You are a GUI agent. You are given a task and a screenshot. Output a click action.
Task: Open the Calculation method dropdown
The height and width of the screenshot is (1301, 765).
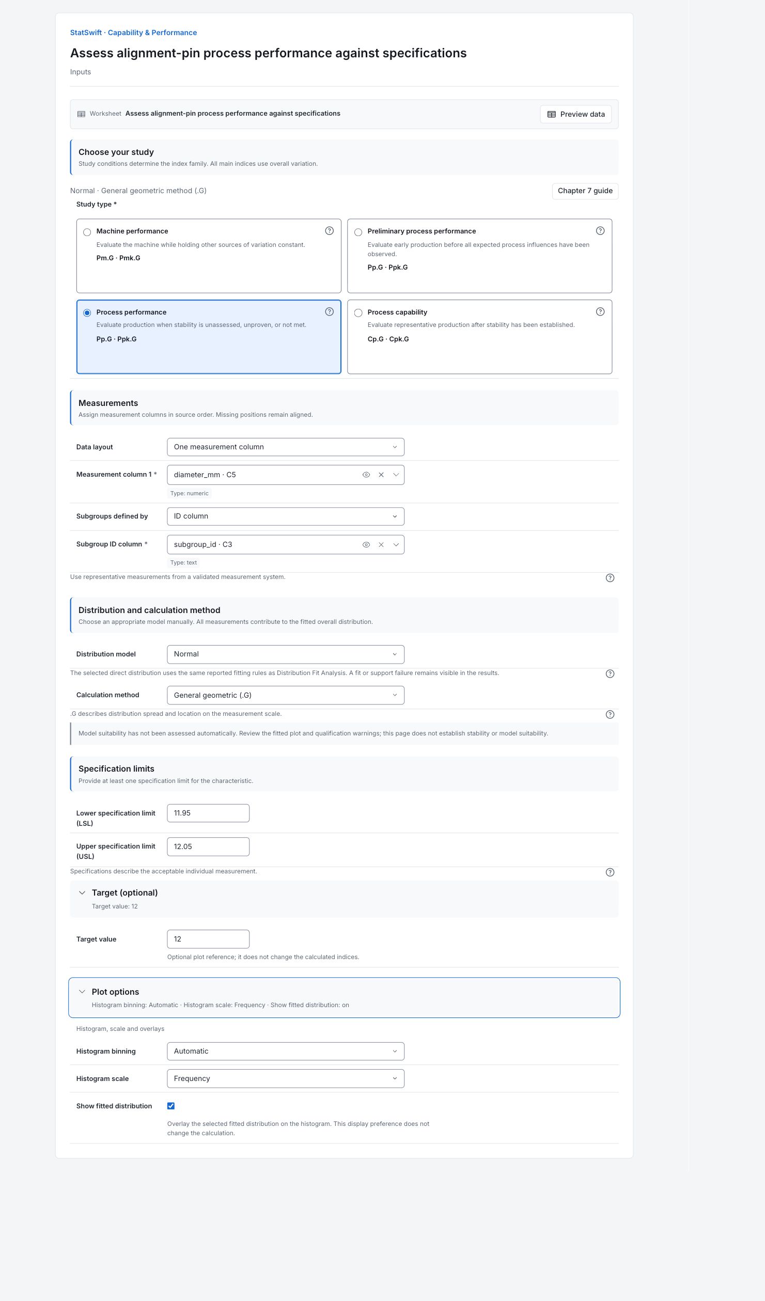pos(286,695)
